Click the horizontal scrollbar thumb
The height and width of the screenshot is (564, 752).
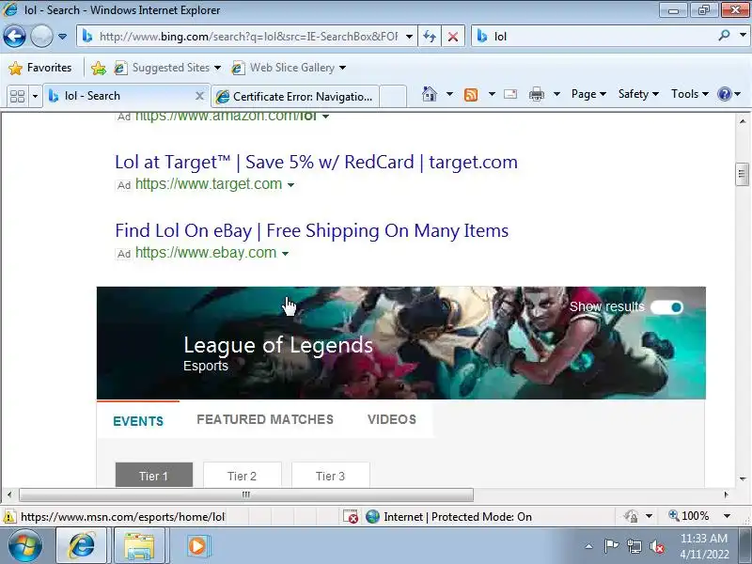(x=246, y=494)
